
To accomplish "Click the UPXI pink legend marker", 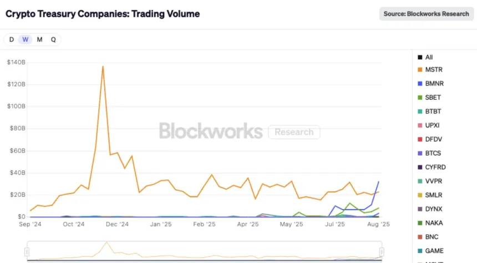I will pyautogui.click(x=421, y=125).
